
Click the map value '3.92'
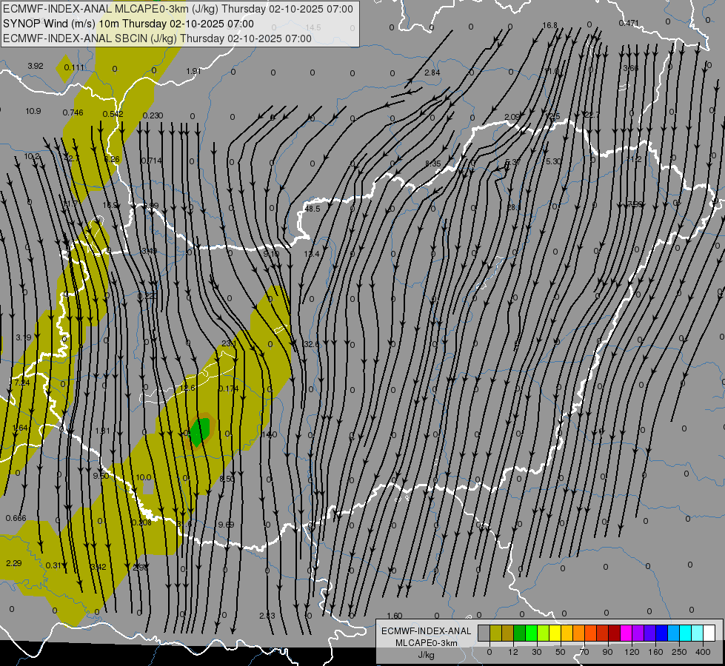pos(36,66)
